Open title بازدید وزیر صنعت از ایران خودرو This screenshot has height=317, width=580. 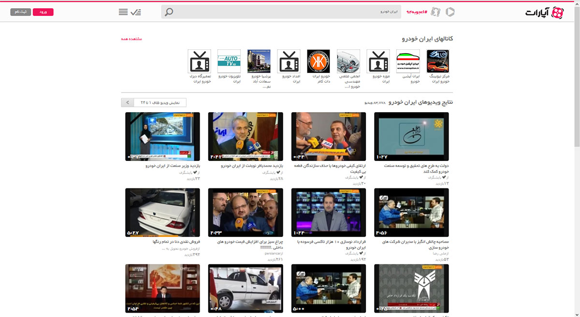tap(173, 166)
